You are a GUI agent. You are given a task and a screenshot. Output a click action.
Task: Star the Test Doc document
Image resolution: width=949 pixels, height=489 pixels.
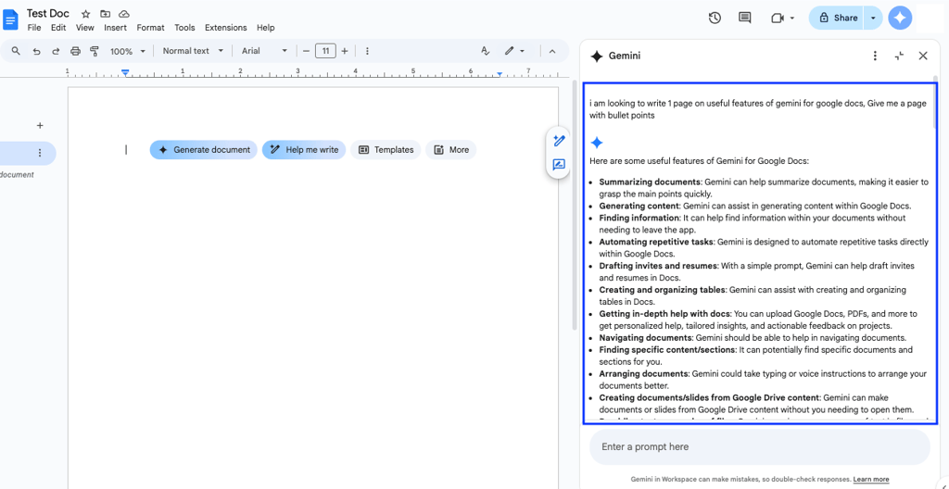click(86, 13)
